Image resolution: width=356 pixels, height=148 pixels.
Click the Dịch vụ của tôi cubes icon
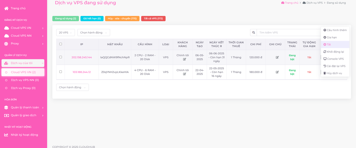click(6, 63)
